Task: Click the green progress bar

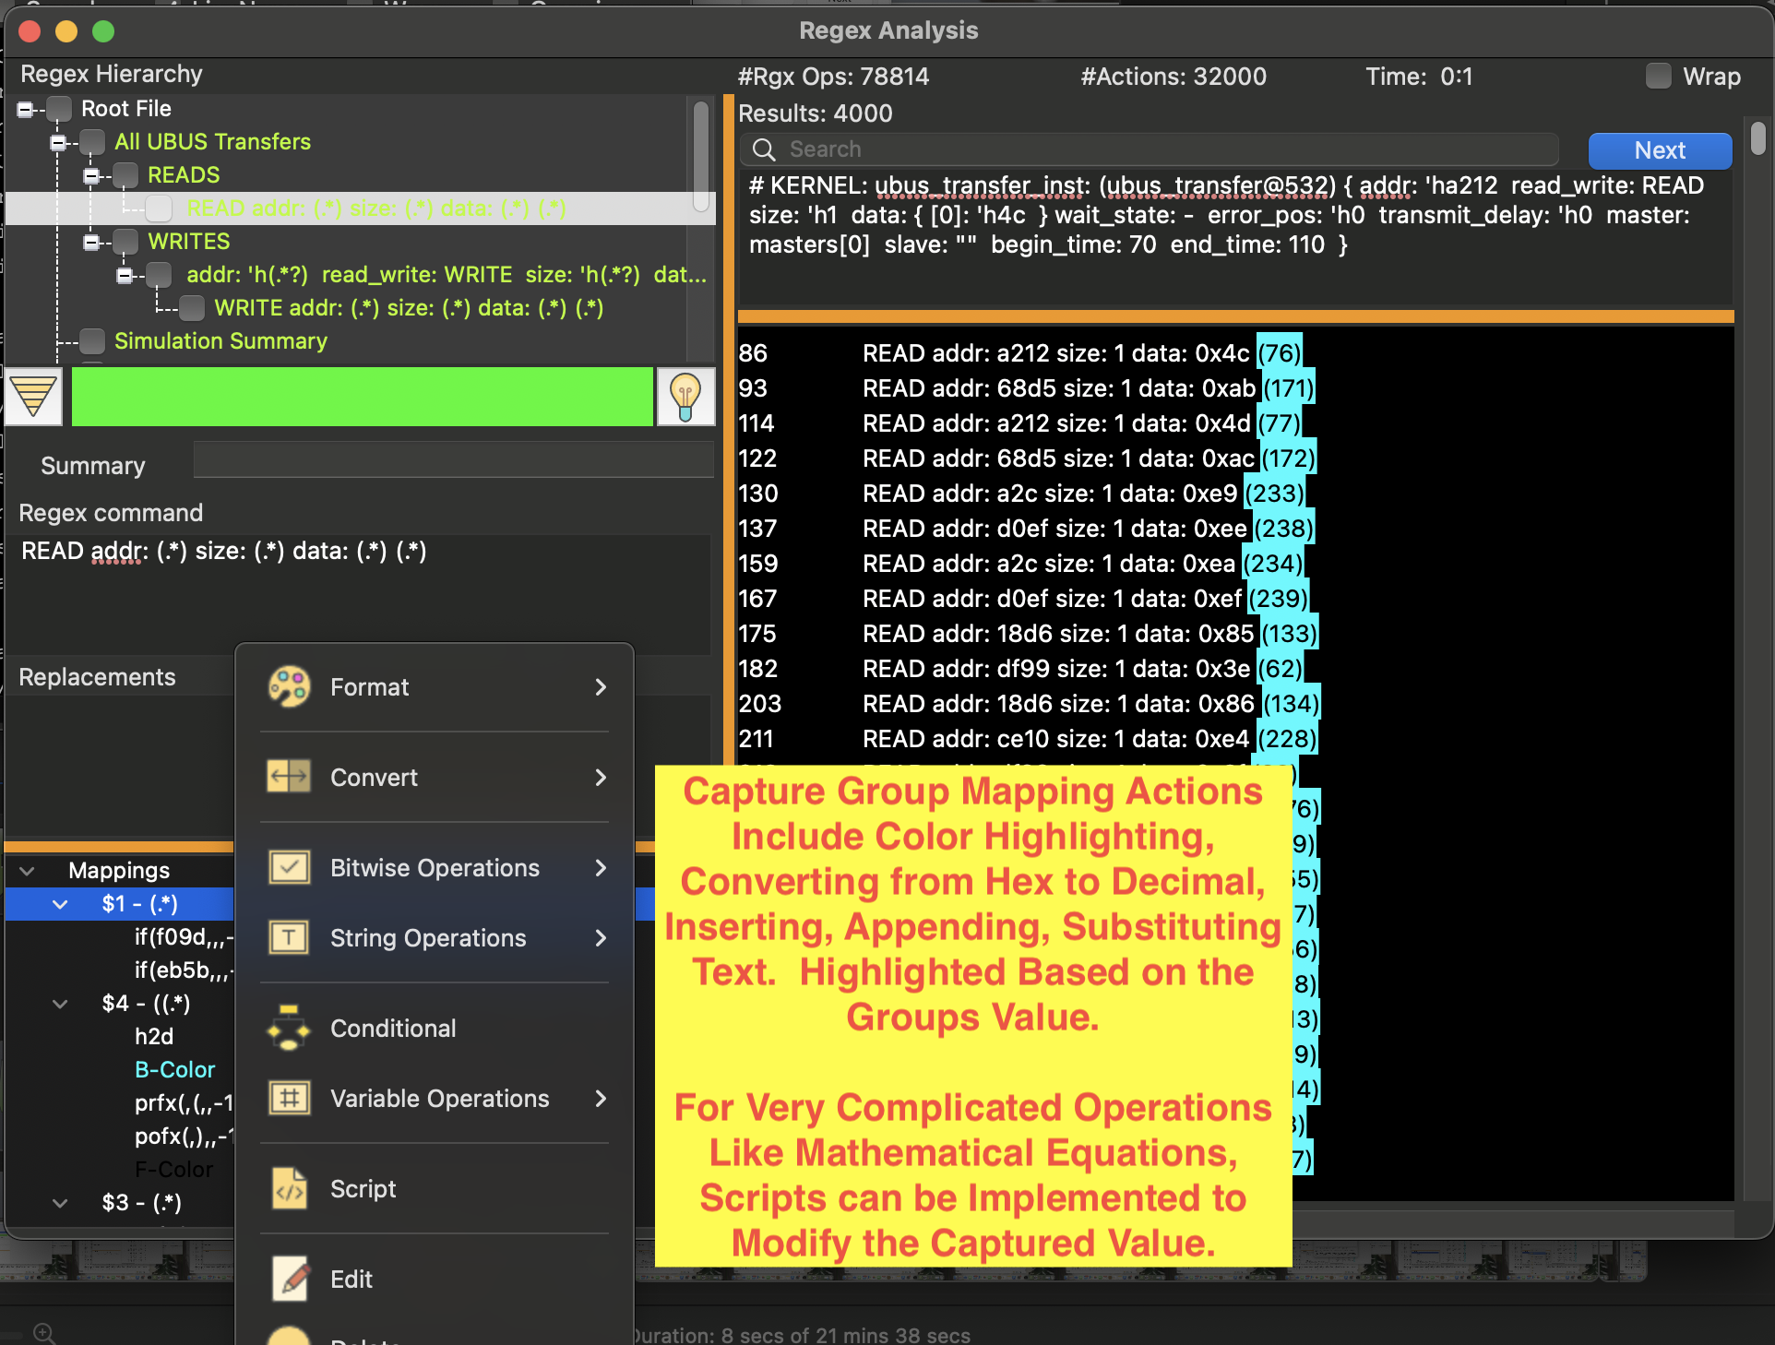Action: tap(362, 397)
